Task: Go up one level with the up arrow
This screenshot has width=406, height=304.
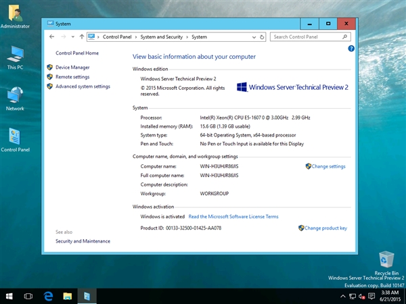Action: (82, 37)
